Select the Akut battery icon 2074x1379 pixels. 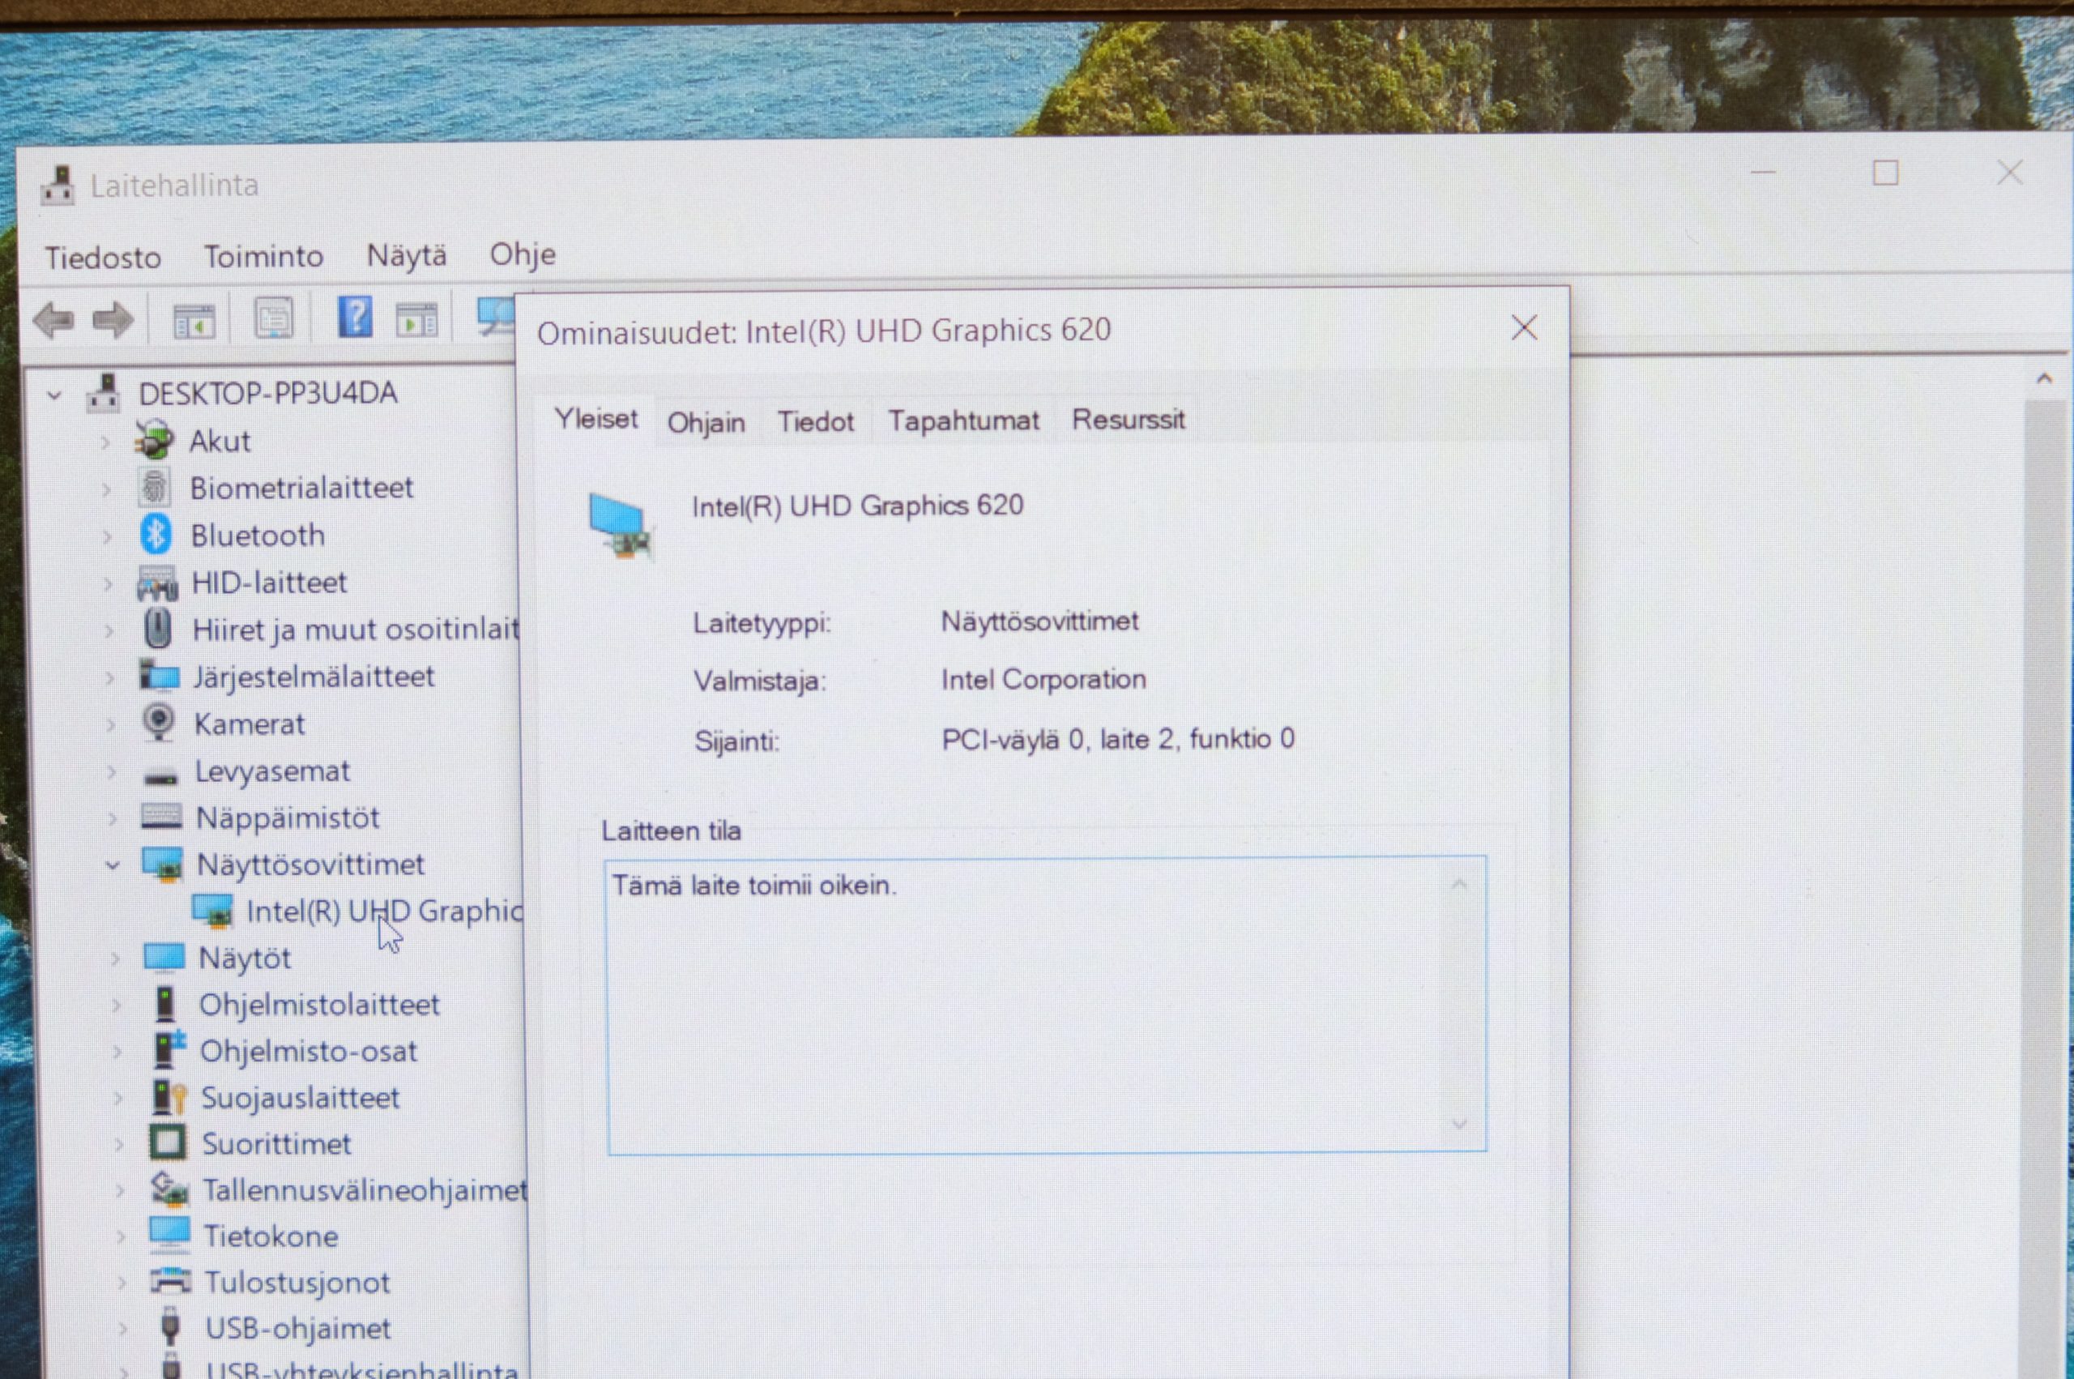[x=155, y=440]
